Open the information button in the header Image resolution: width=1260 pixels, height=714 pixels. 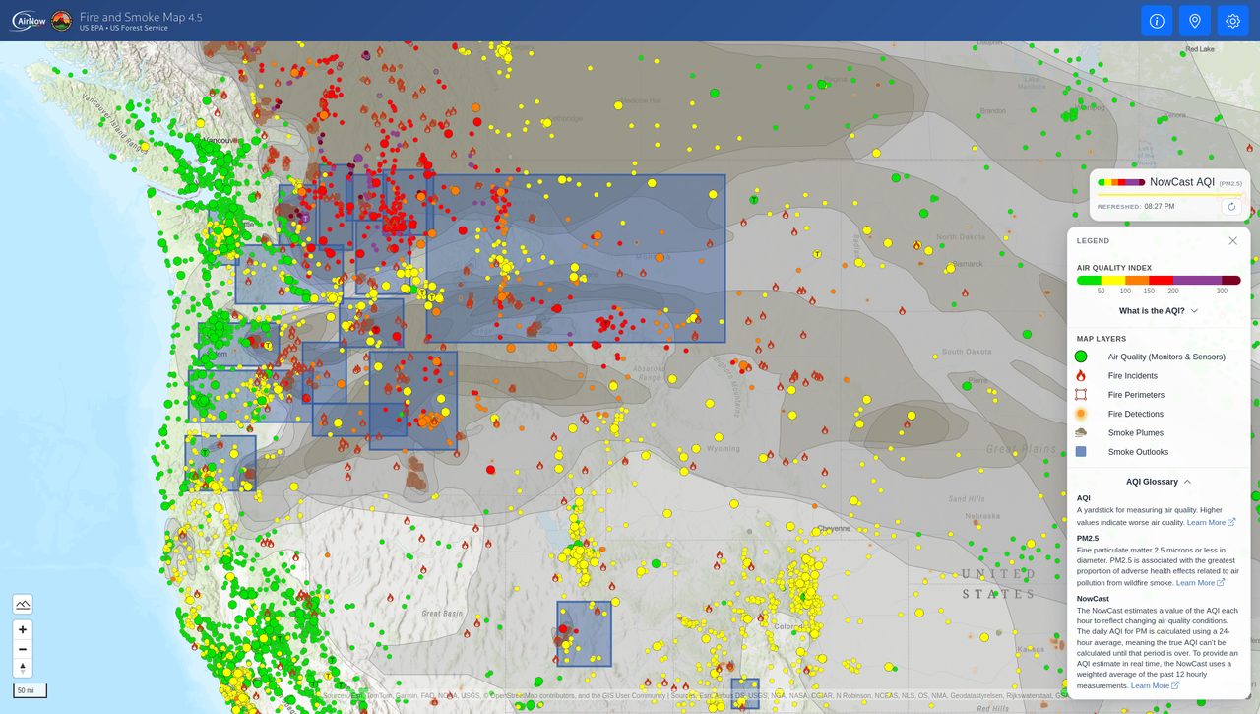(x=1157, y=21)
